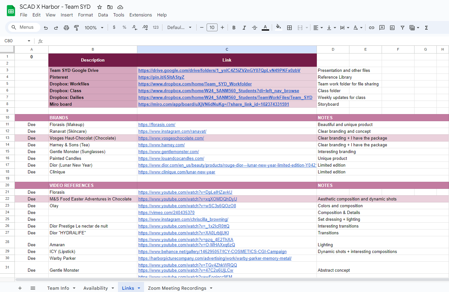This screenshot has width=449, height=292.
Task: Switch to the Team Info sheet tab
Action: pyautogui.click(x=58, y=288)
